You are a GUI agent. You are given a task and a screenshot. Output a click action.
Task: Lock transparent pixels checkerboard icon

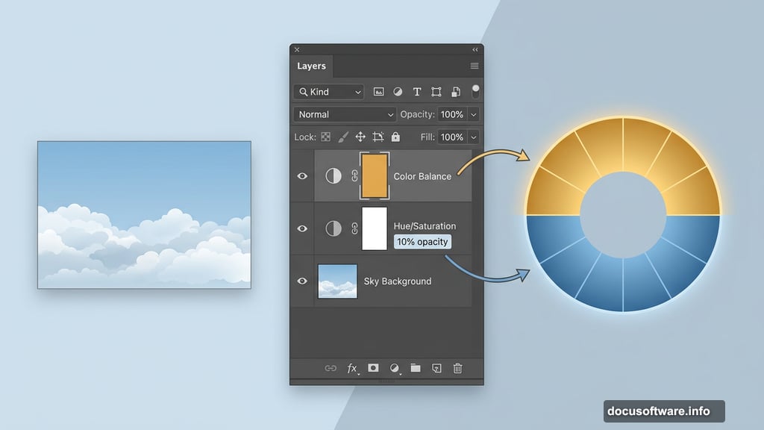click(x=325, y=137)
